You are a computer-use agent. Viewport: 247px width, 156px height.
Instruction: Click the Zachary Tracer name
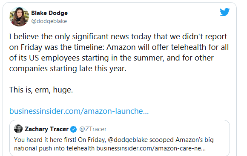click(x=46, y=129)
